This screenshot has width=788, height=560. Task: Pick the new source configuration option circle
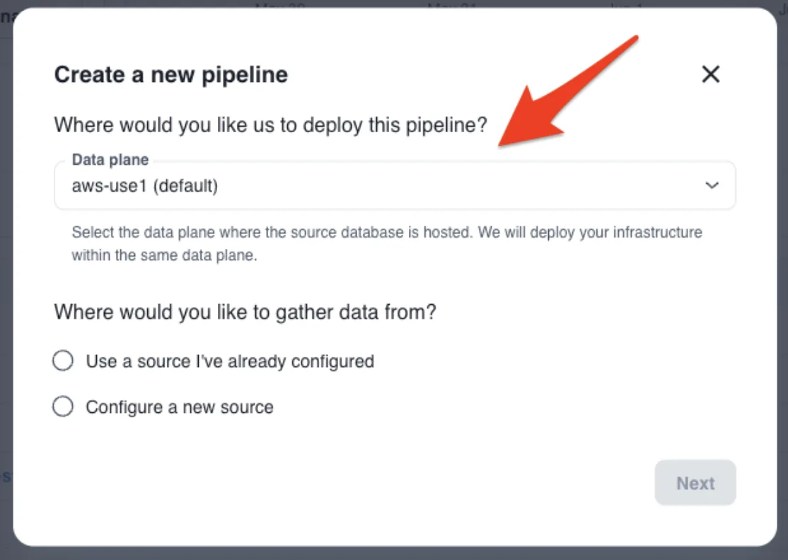pyautogui.click(x=63, y=407)
